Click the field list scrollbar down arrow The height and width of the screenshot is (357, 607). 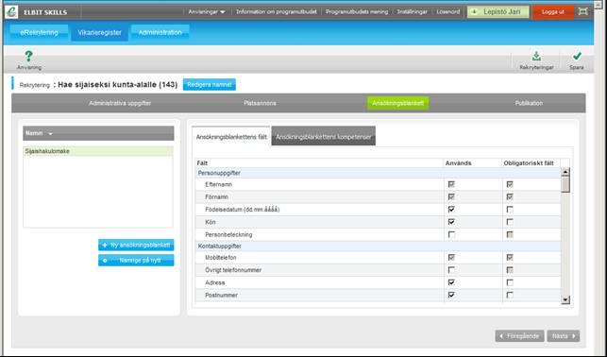565,299
